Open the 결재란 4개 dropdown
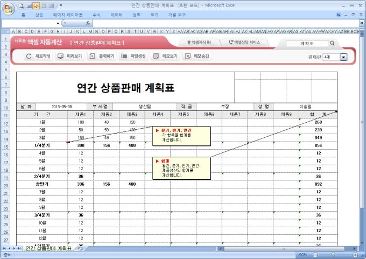366x259 pixels. point(343,57)
